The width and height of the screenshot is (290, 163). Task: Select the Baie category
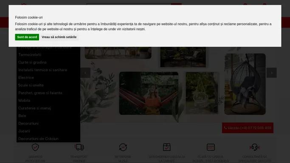[22, 116]
